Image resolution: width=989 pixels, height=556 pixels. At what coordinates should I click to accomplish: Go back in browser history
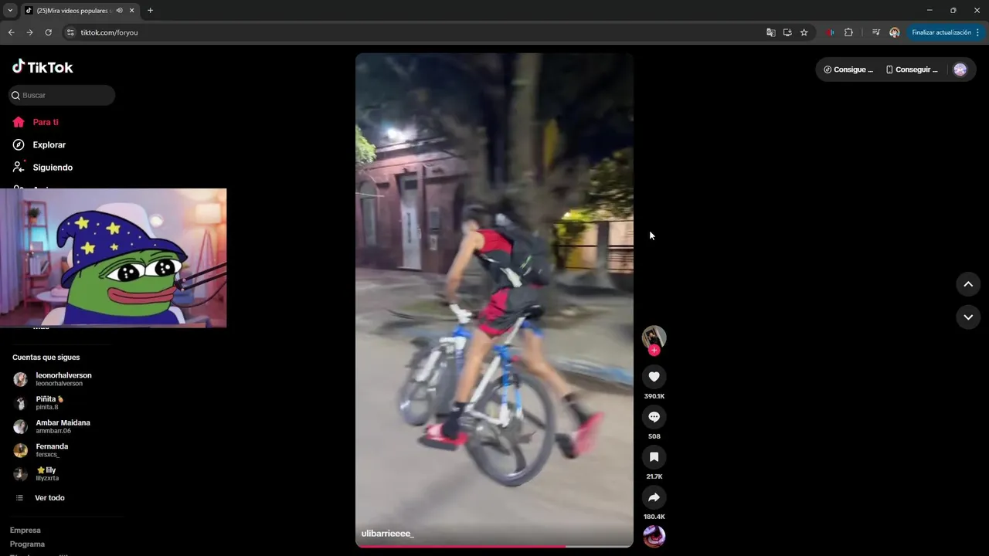(11, 32)
